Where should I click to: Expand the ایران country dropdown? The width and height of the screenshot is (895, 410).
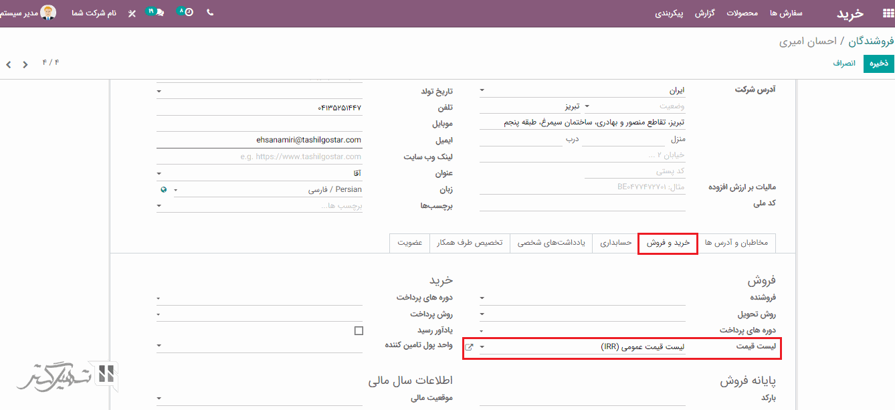pyautogui.click(x=482, y=90)
